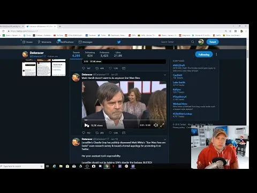The image size is (257, 193).
Task: Open the third media thumbnail in the left sidebar
Action: [x=59, y=69]
